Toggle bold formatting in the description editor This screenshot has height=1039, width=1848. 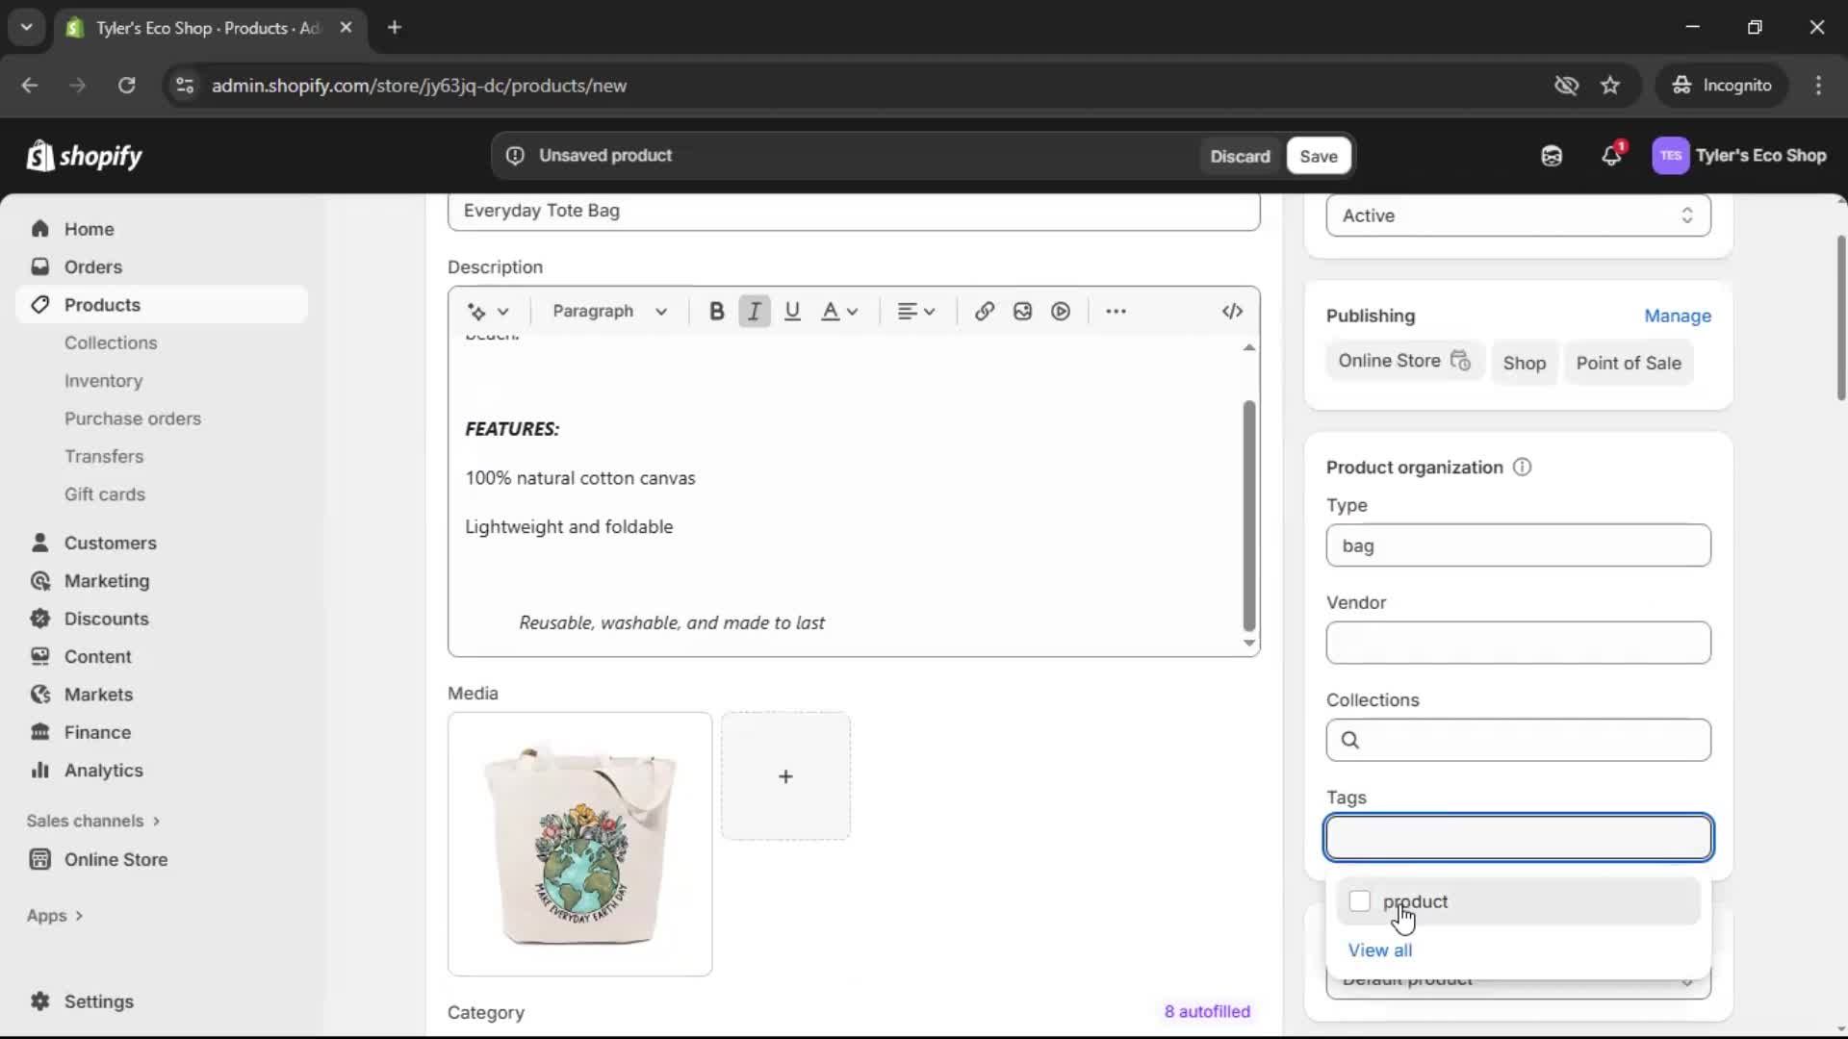pos(716,311)
